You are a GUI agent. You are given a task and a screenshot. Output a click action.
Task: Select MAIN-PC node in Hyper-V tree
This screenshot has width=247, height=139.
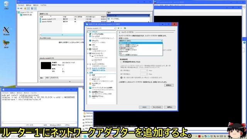[x=27, y=15]
